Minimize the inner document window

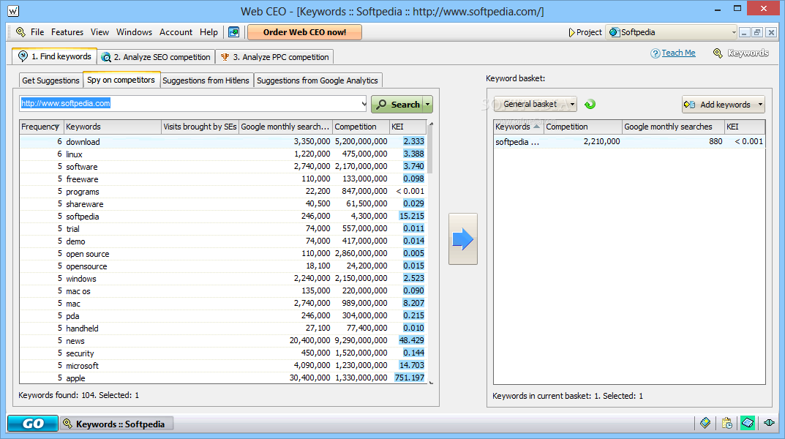tap(745, 32)
